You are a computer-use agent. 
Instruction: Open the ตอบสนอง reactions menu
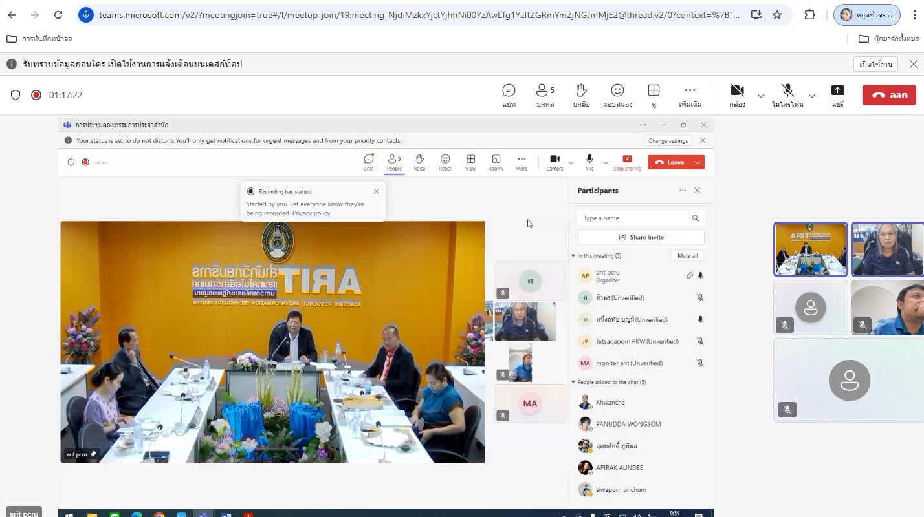tap(617, 95)
